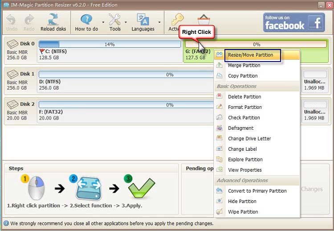Expand the How to do dropdown arrow

103,22
